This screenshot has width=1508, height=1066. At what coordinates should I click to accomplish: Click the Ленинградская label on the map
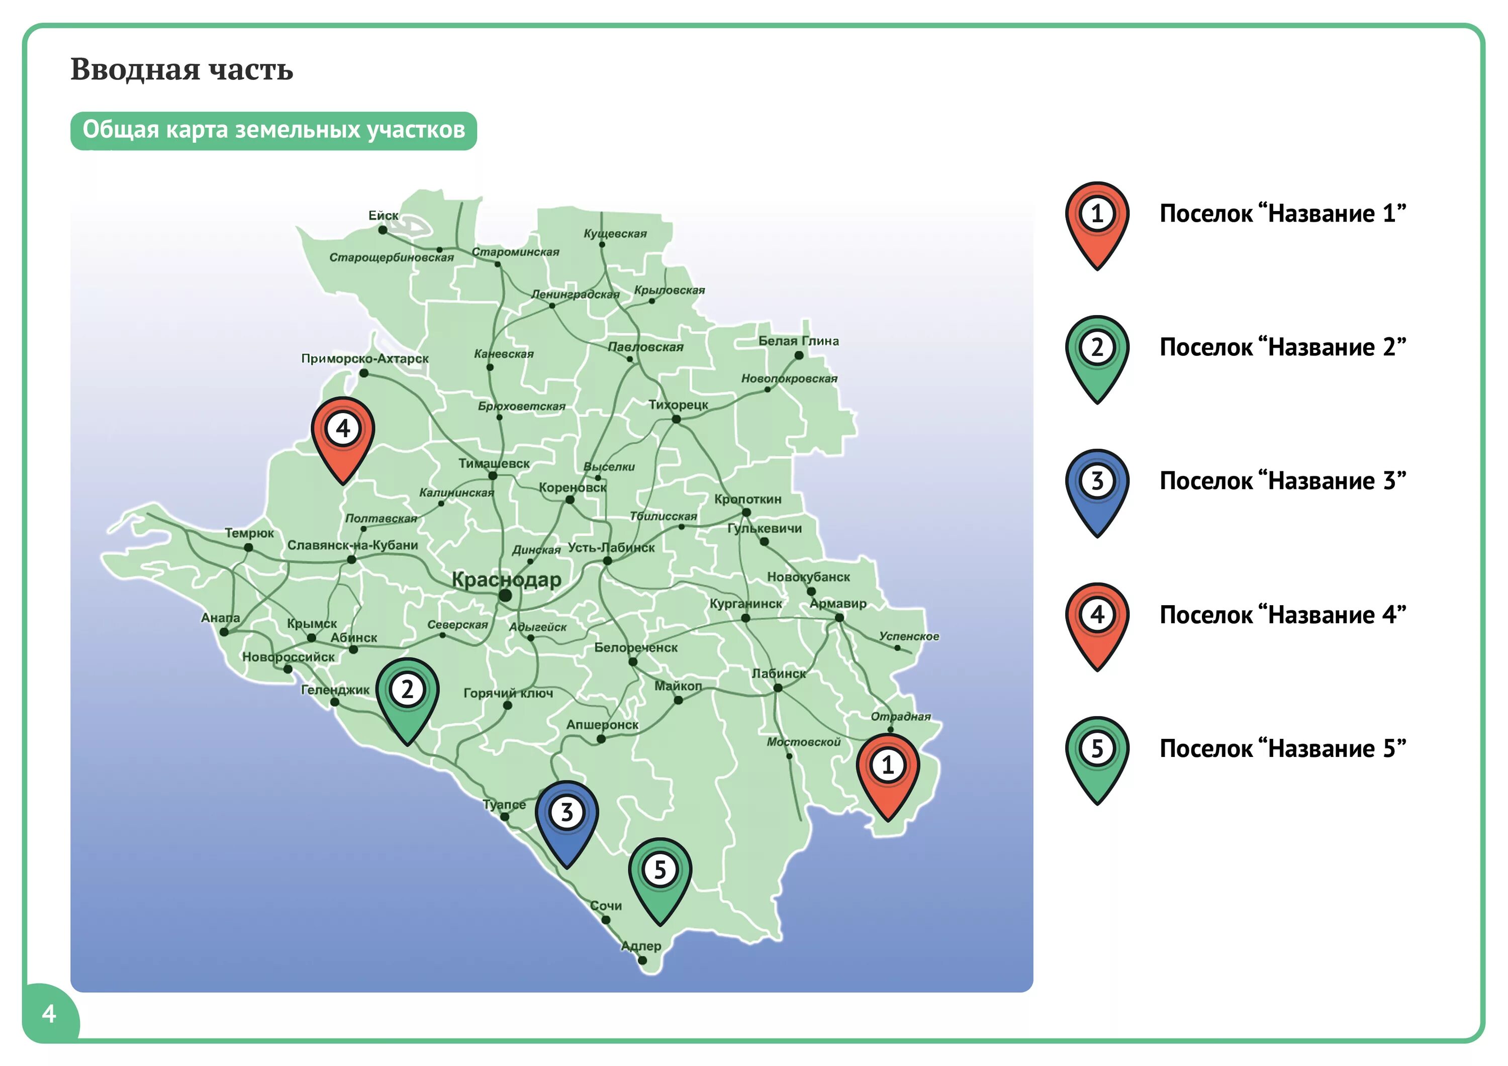576,295
